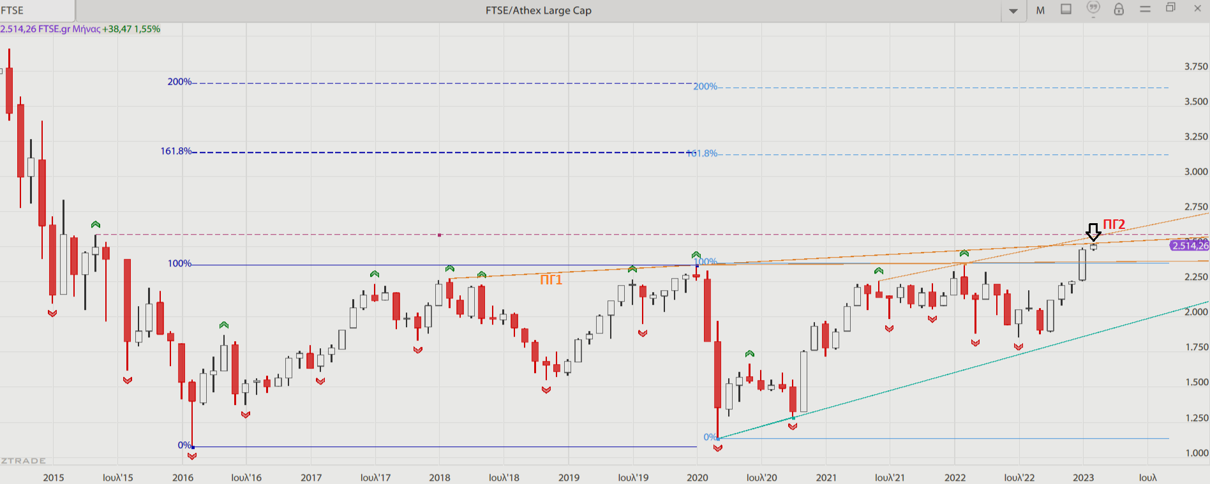Image resolution: width=1210 pixels, height=484 pixels.
Task: Restore the chart window size
Action: click(x=1170, y=8)
